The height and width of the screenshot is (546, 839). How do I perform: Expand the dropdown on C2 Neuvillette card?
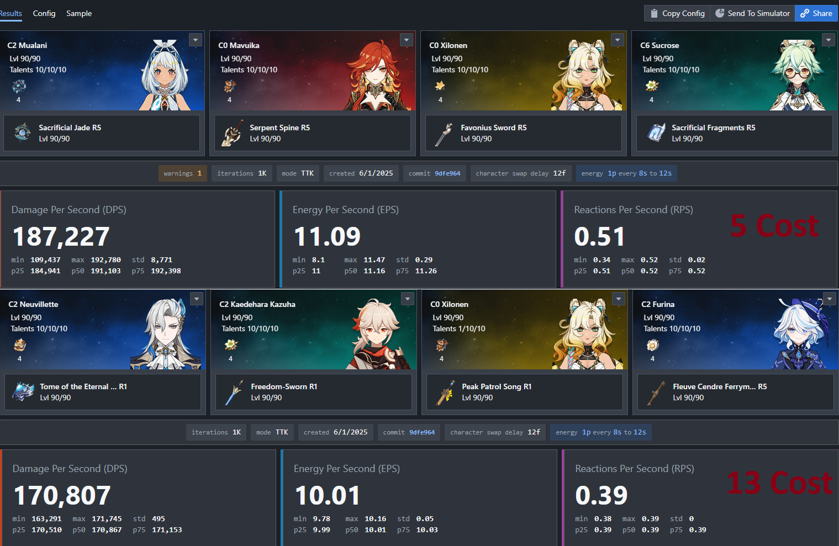(x=197, y=299)
